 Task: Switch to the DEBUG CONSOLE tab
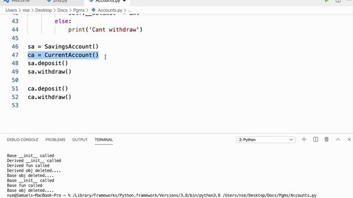pos(23,140)
